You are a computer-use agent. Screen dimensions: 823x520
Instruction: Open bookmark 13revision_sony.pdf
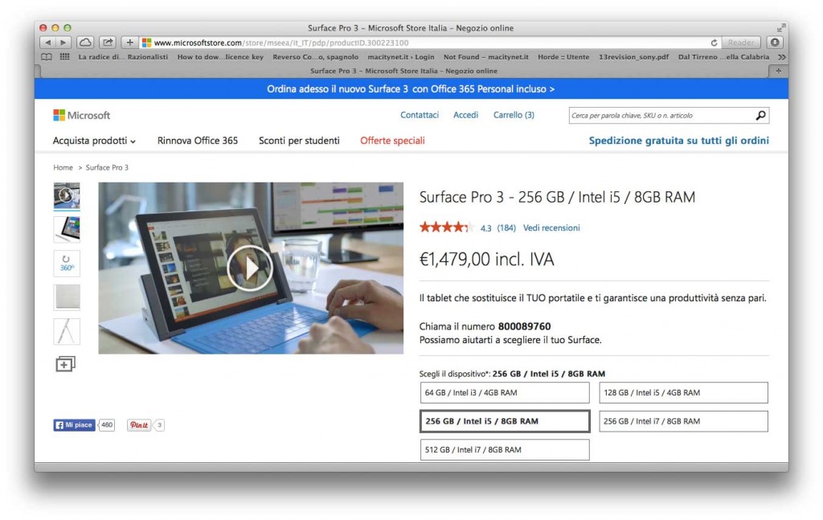point(634,57)
